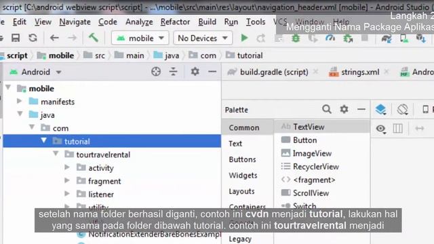Expand the fragment package
Screen dimensions: 434x244
pos(67,180)
